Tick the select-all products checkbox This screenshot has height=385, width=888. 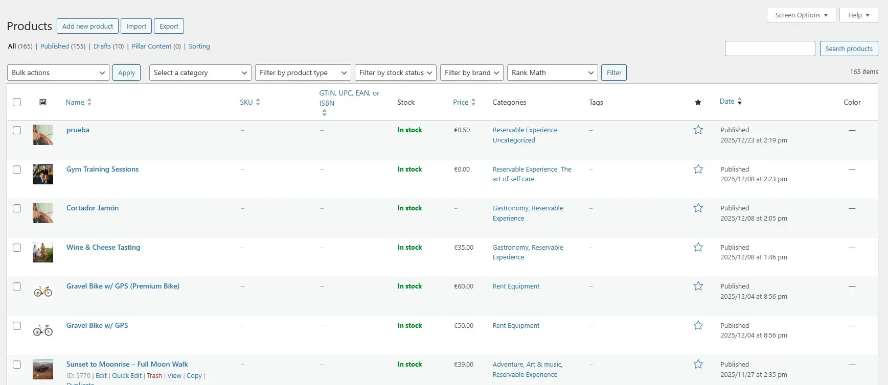17,102
